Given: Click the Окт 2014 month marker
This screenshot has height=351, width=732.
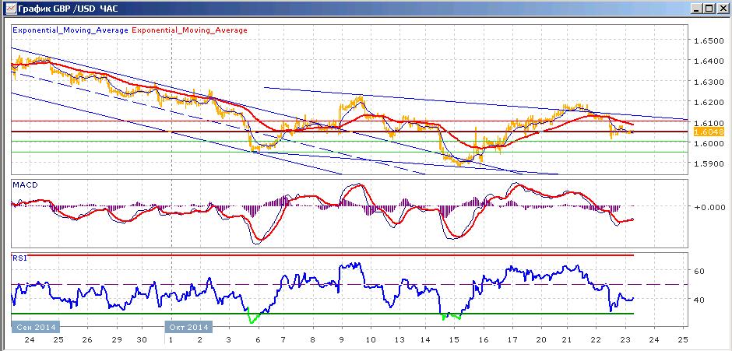Looking at the screenshot, I should coord(189,327).
